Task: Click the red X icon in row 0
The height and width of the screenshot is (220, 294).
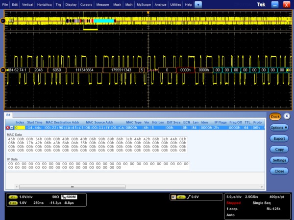Action: pyautogui.click(x=7, y=127)
